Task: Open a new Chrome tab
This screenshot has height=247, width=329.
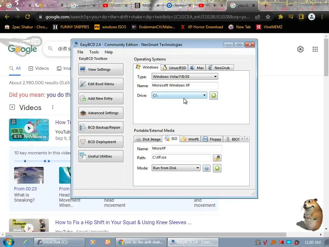Action: point(265,5)
